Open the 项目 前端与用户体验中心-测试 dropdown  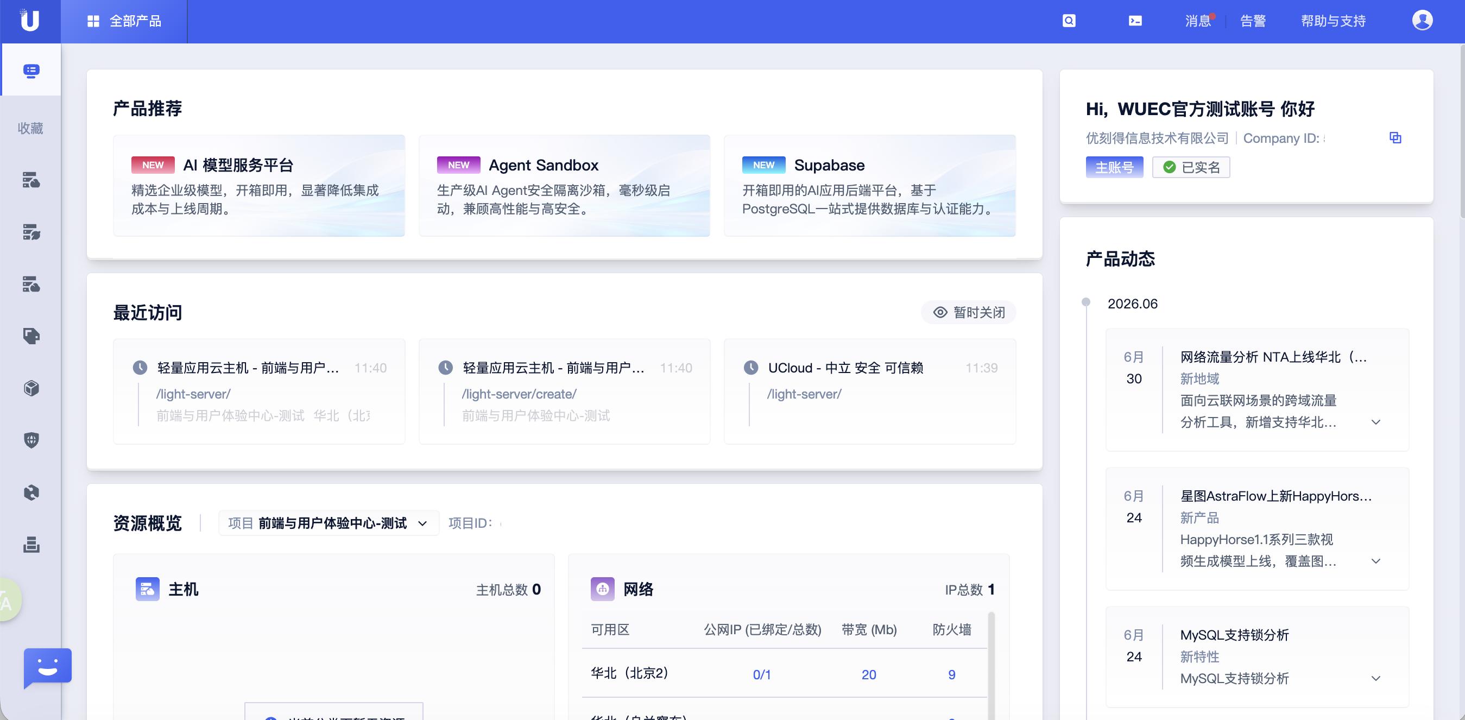click(x=328, y=523)
